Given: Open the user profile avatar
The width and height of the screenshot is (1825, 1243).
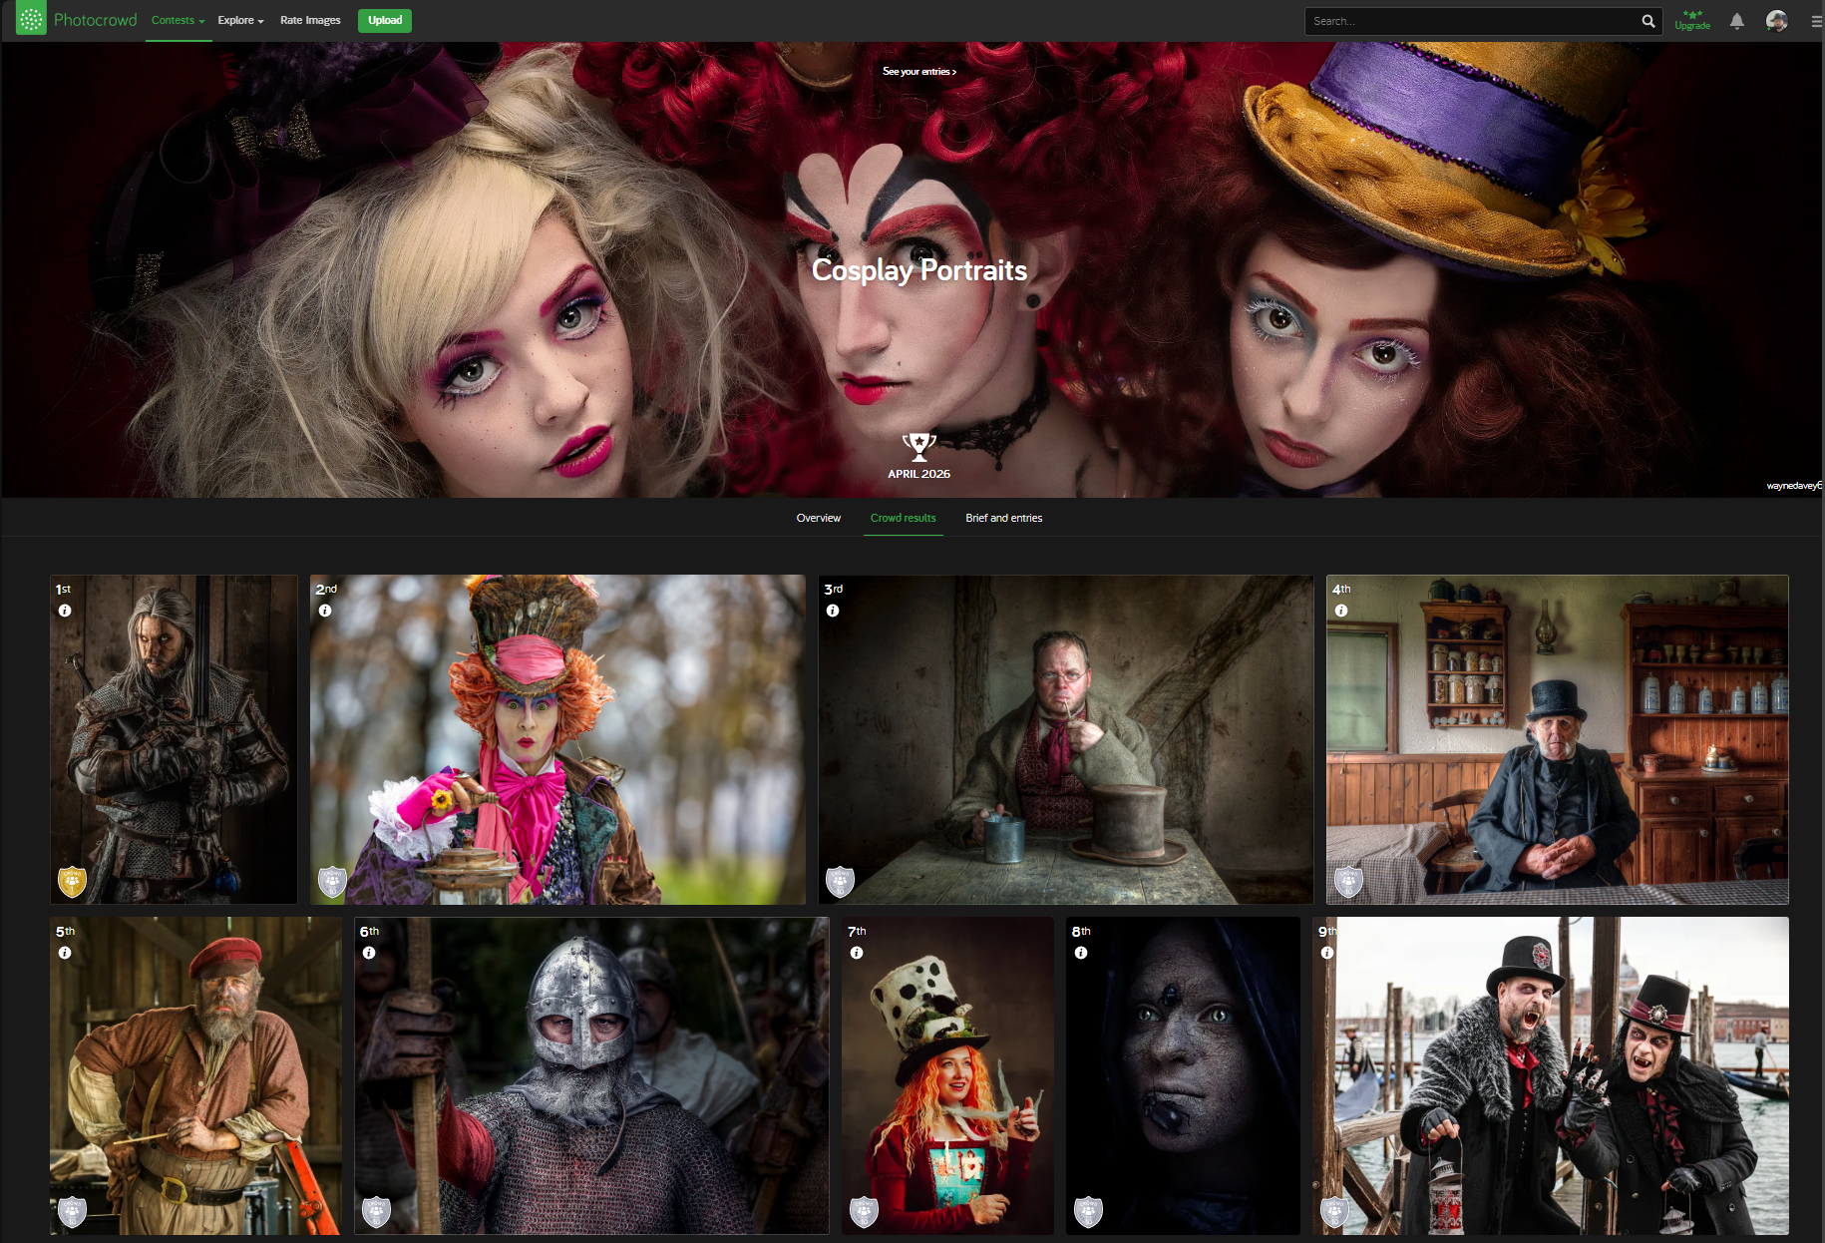Looking at the screenshot, I should coord(1776,21).
